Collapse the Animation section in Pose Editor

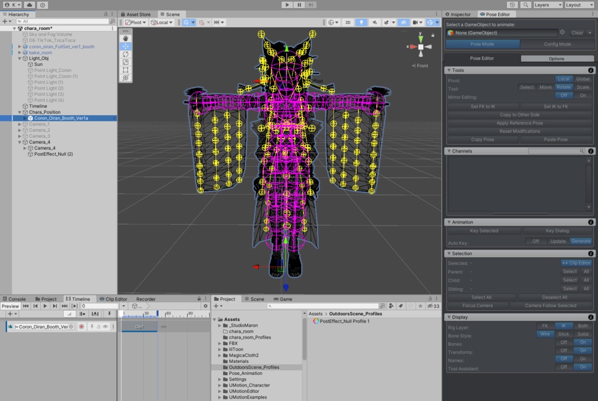[448, 222]
